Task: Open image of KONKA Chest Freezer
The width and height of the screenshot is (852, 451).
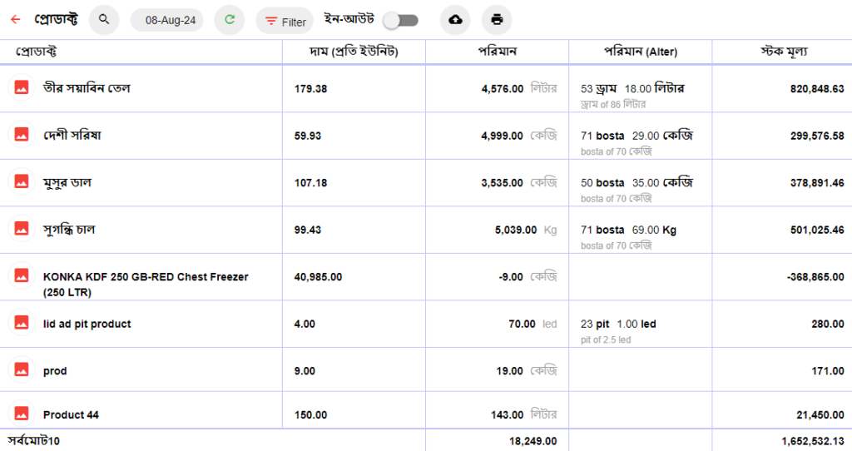Action: click(x=21, y=276)
